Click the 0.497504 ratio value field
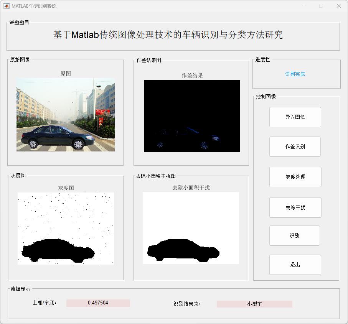Screen dimensions: 348x324 click(x=98, y=303)
